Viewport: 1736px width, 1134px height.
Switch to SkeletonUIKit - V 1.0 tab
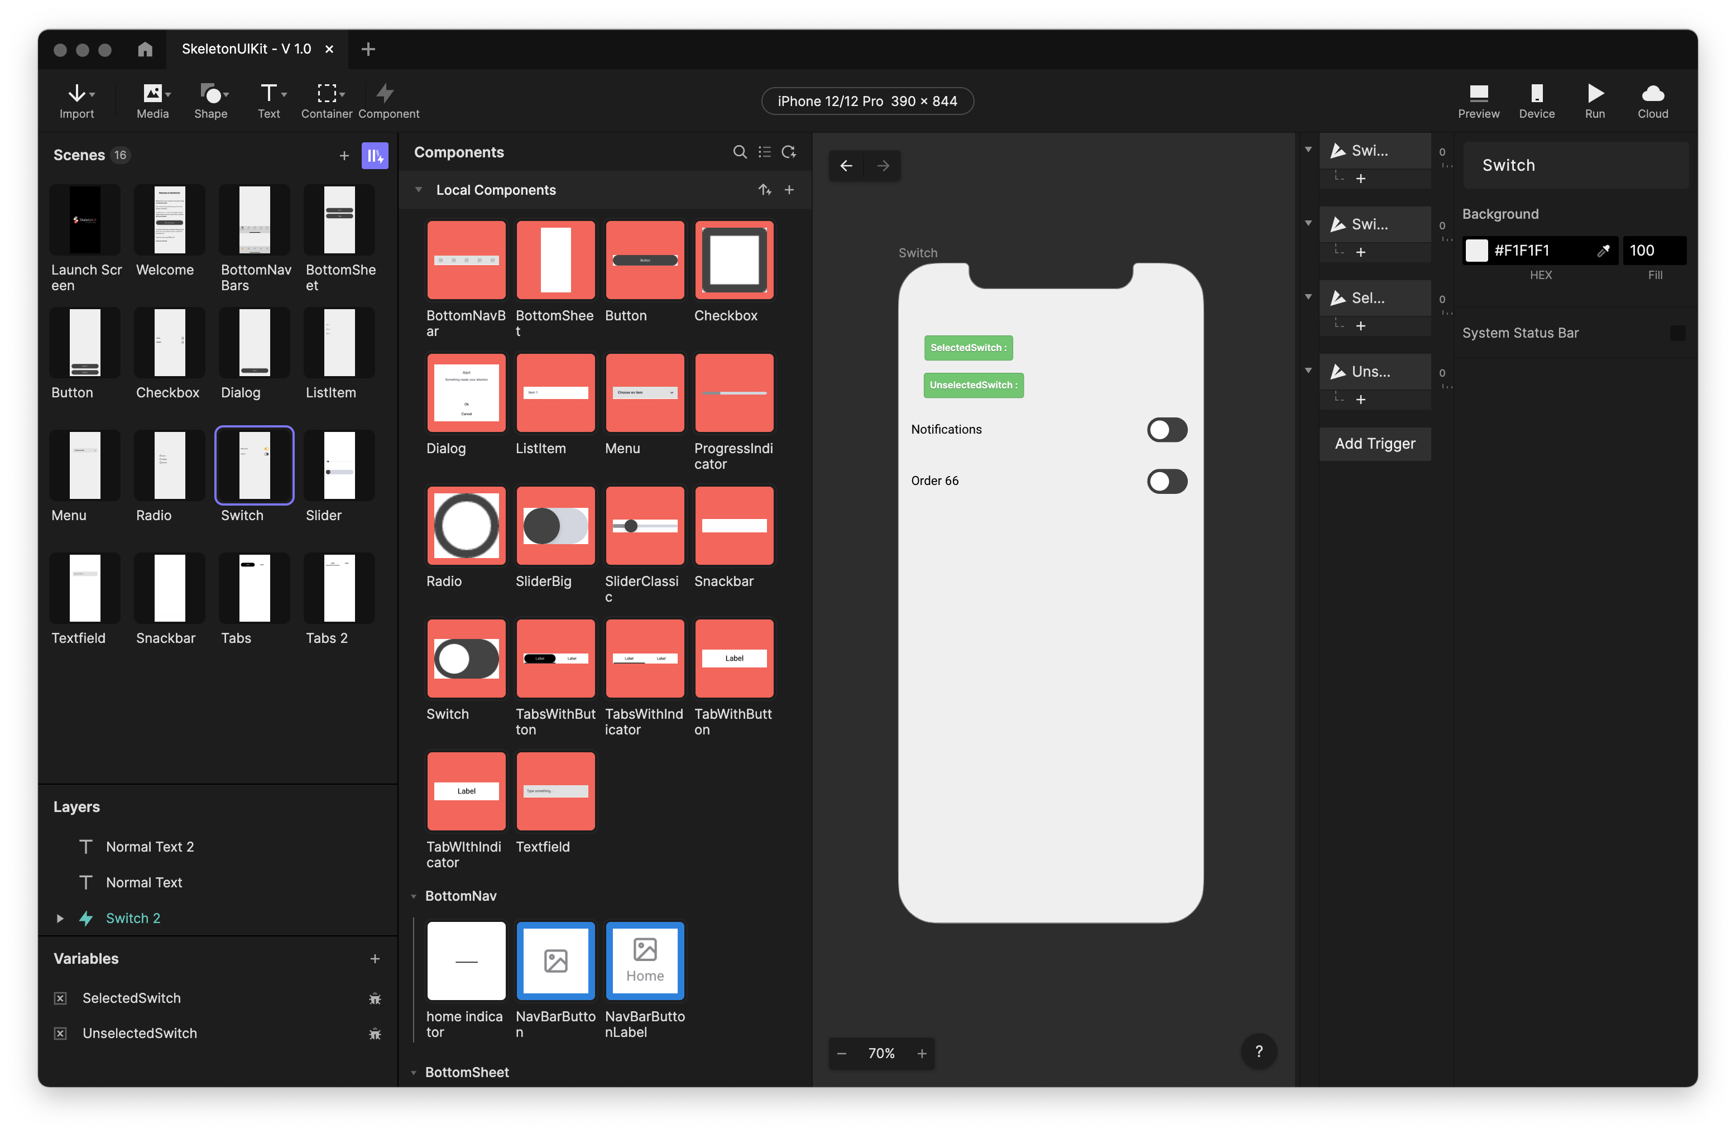pos(246,49)
